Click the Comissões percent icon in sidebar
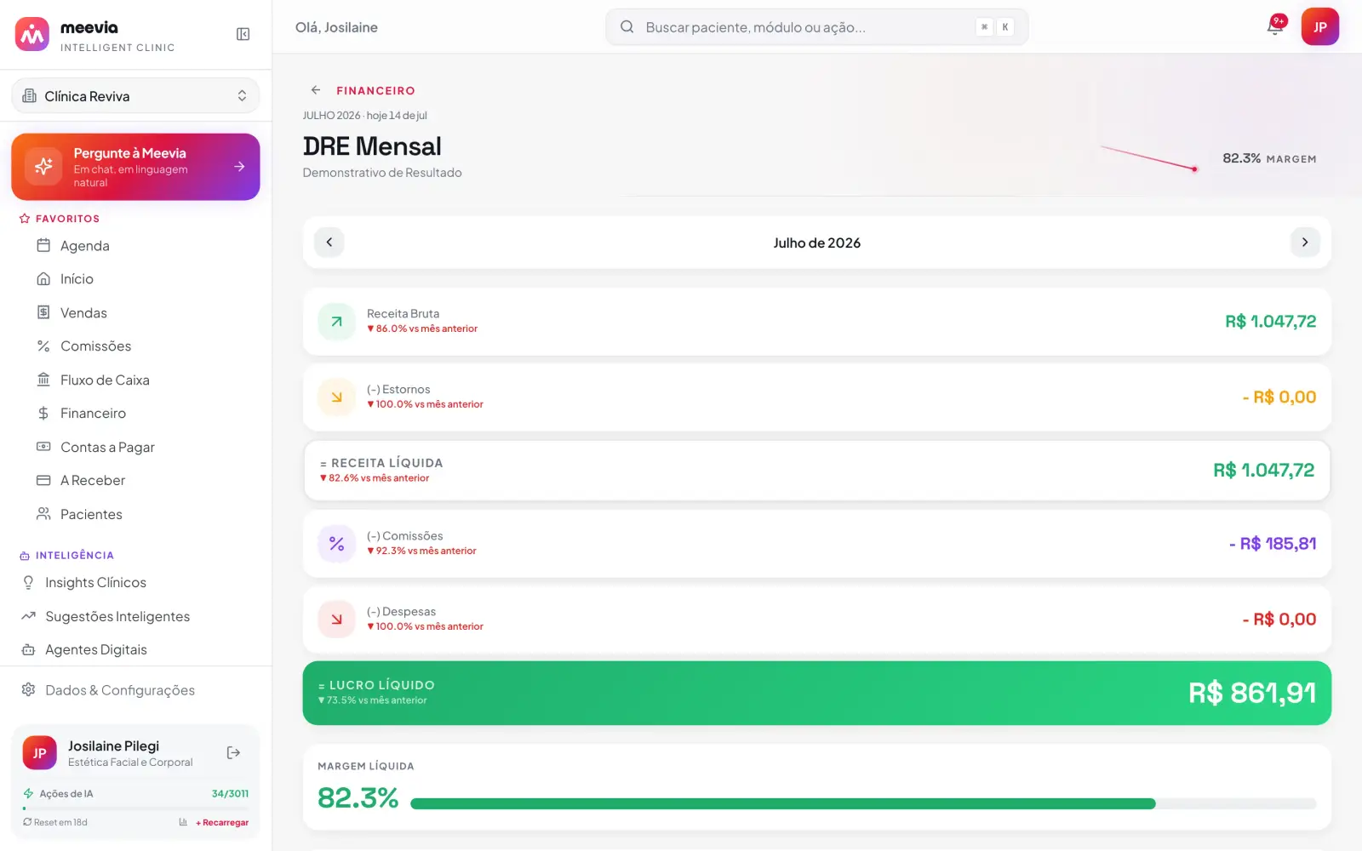The image size is (1362, 851). click(x=43, y=346)
